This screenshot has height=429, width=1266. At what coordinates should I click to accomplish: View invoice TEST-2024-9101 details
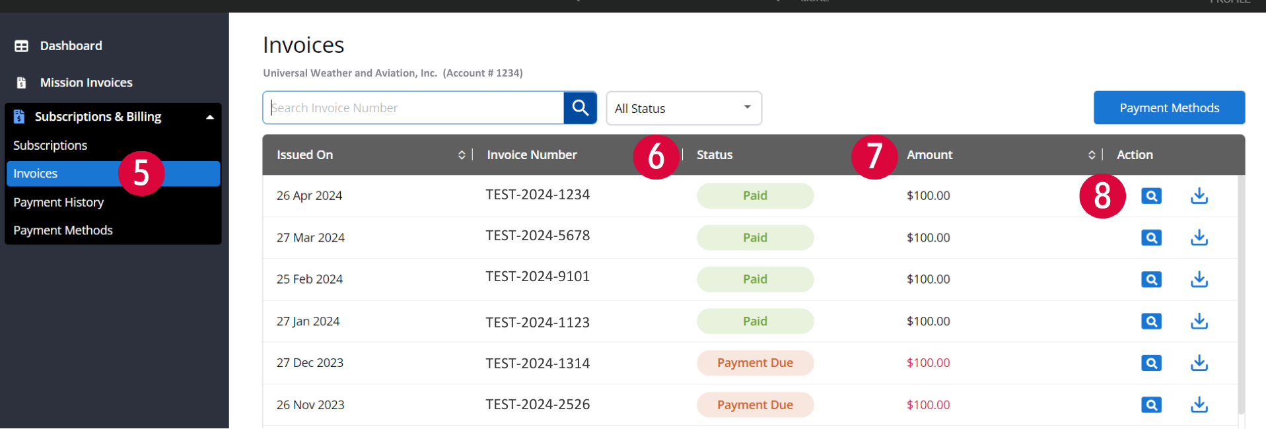[1151, 279]
